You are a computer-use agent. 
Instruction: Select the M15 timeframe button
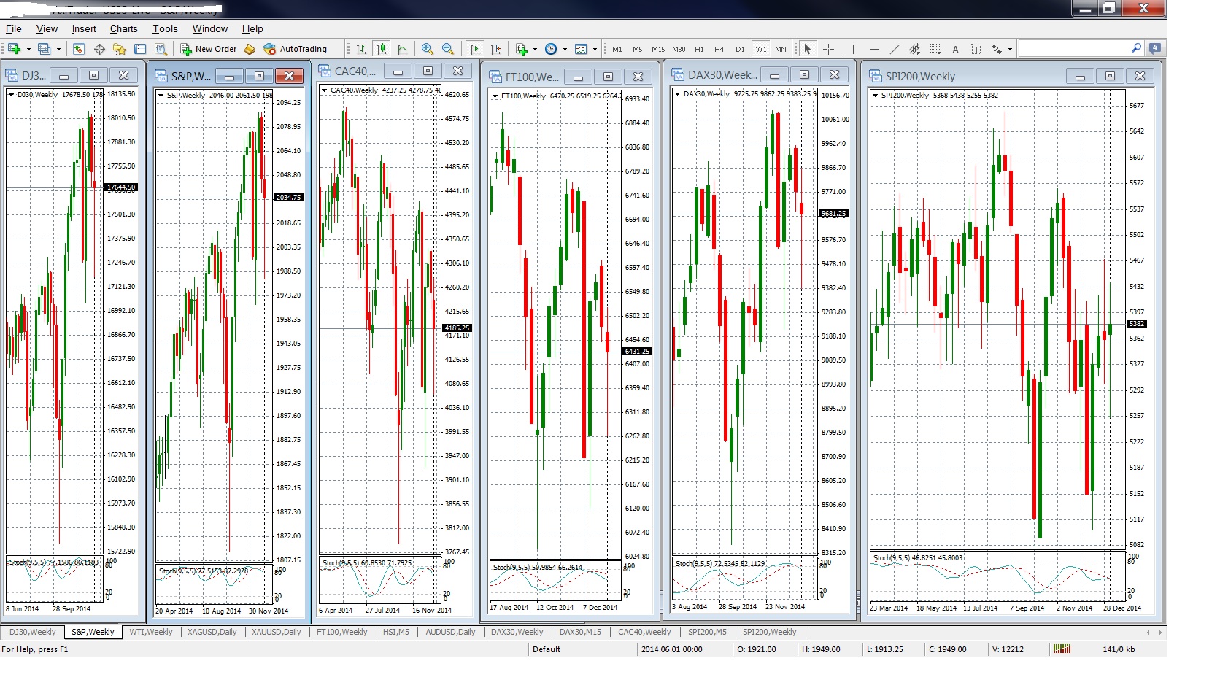pyautogui.click(x=658, y=49)
